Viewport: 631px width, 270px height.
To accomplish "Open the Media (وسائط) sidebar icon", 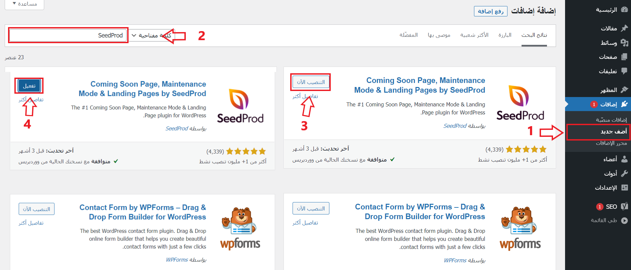I will coord(624,42).
